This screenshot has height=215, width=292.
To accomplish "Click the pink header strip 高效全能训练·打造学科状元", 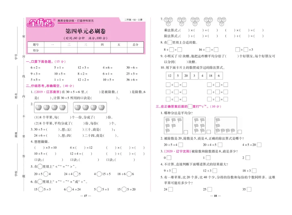I will click(x=77, y=20).
